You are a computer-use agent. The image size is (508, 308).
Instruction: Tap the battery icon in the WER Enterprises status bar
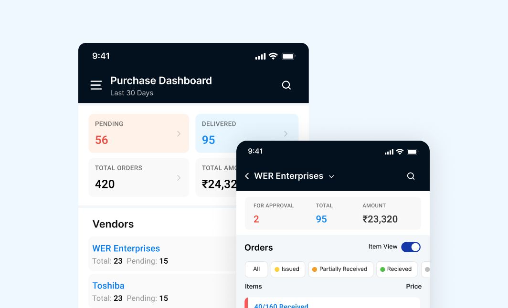coord(413,152)
